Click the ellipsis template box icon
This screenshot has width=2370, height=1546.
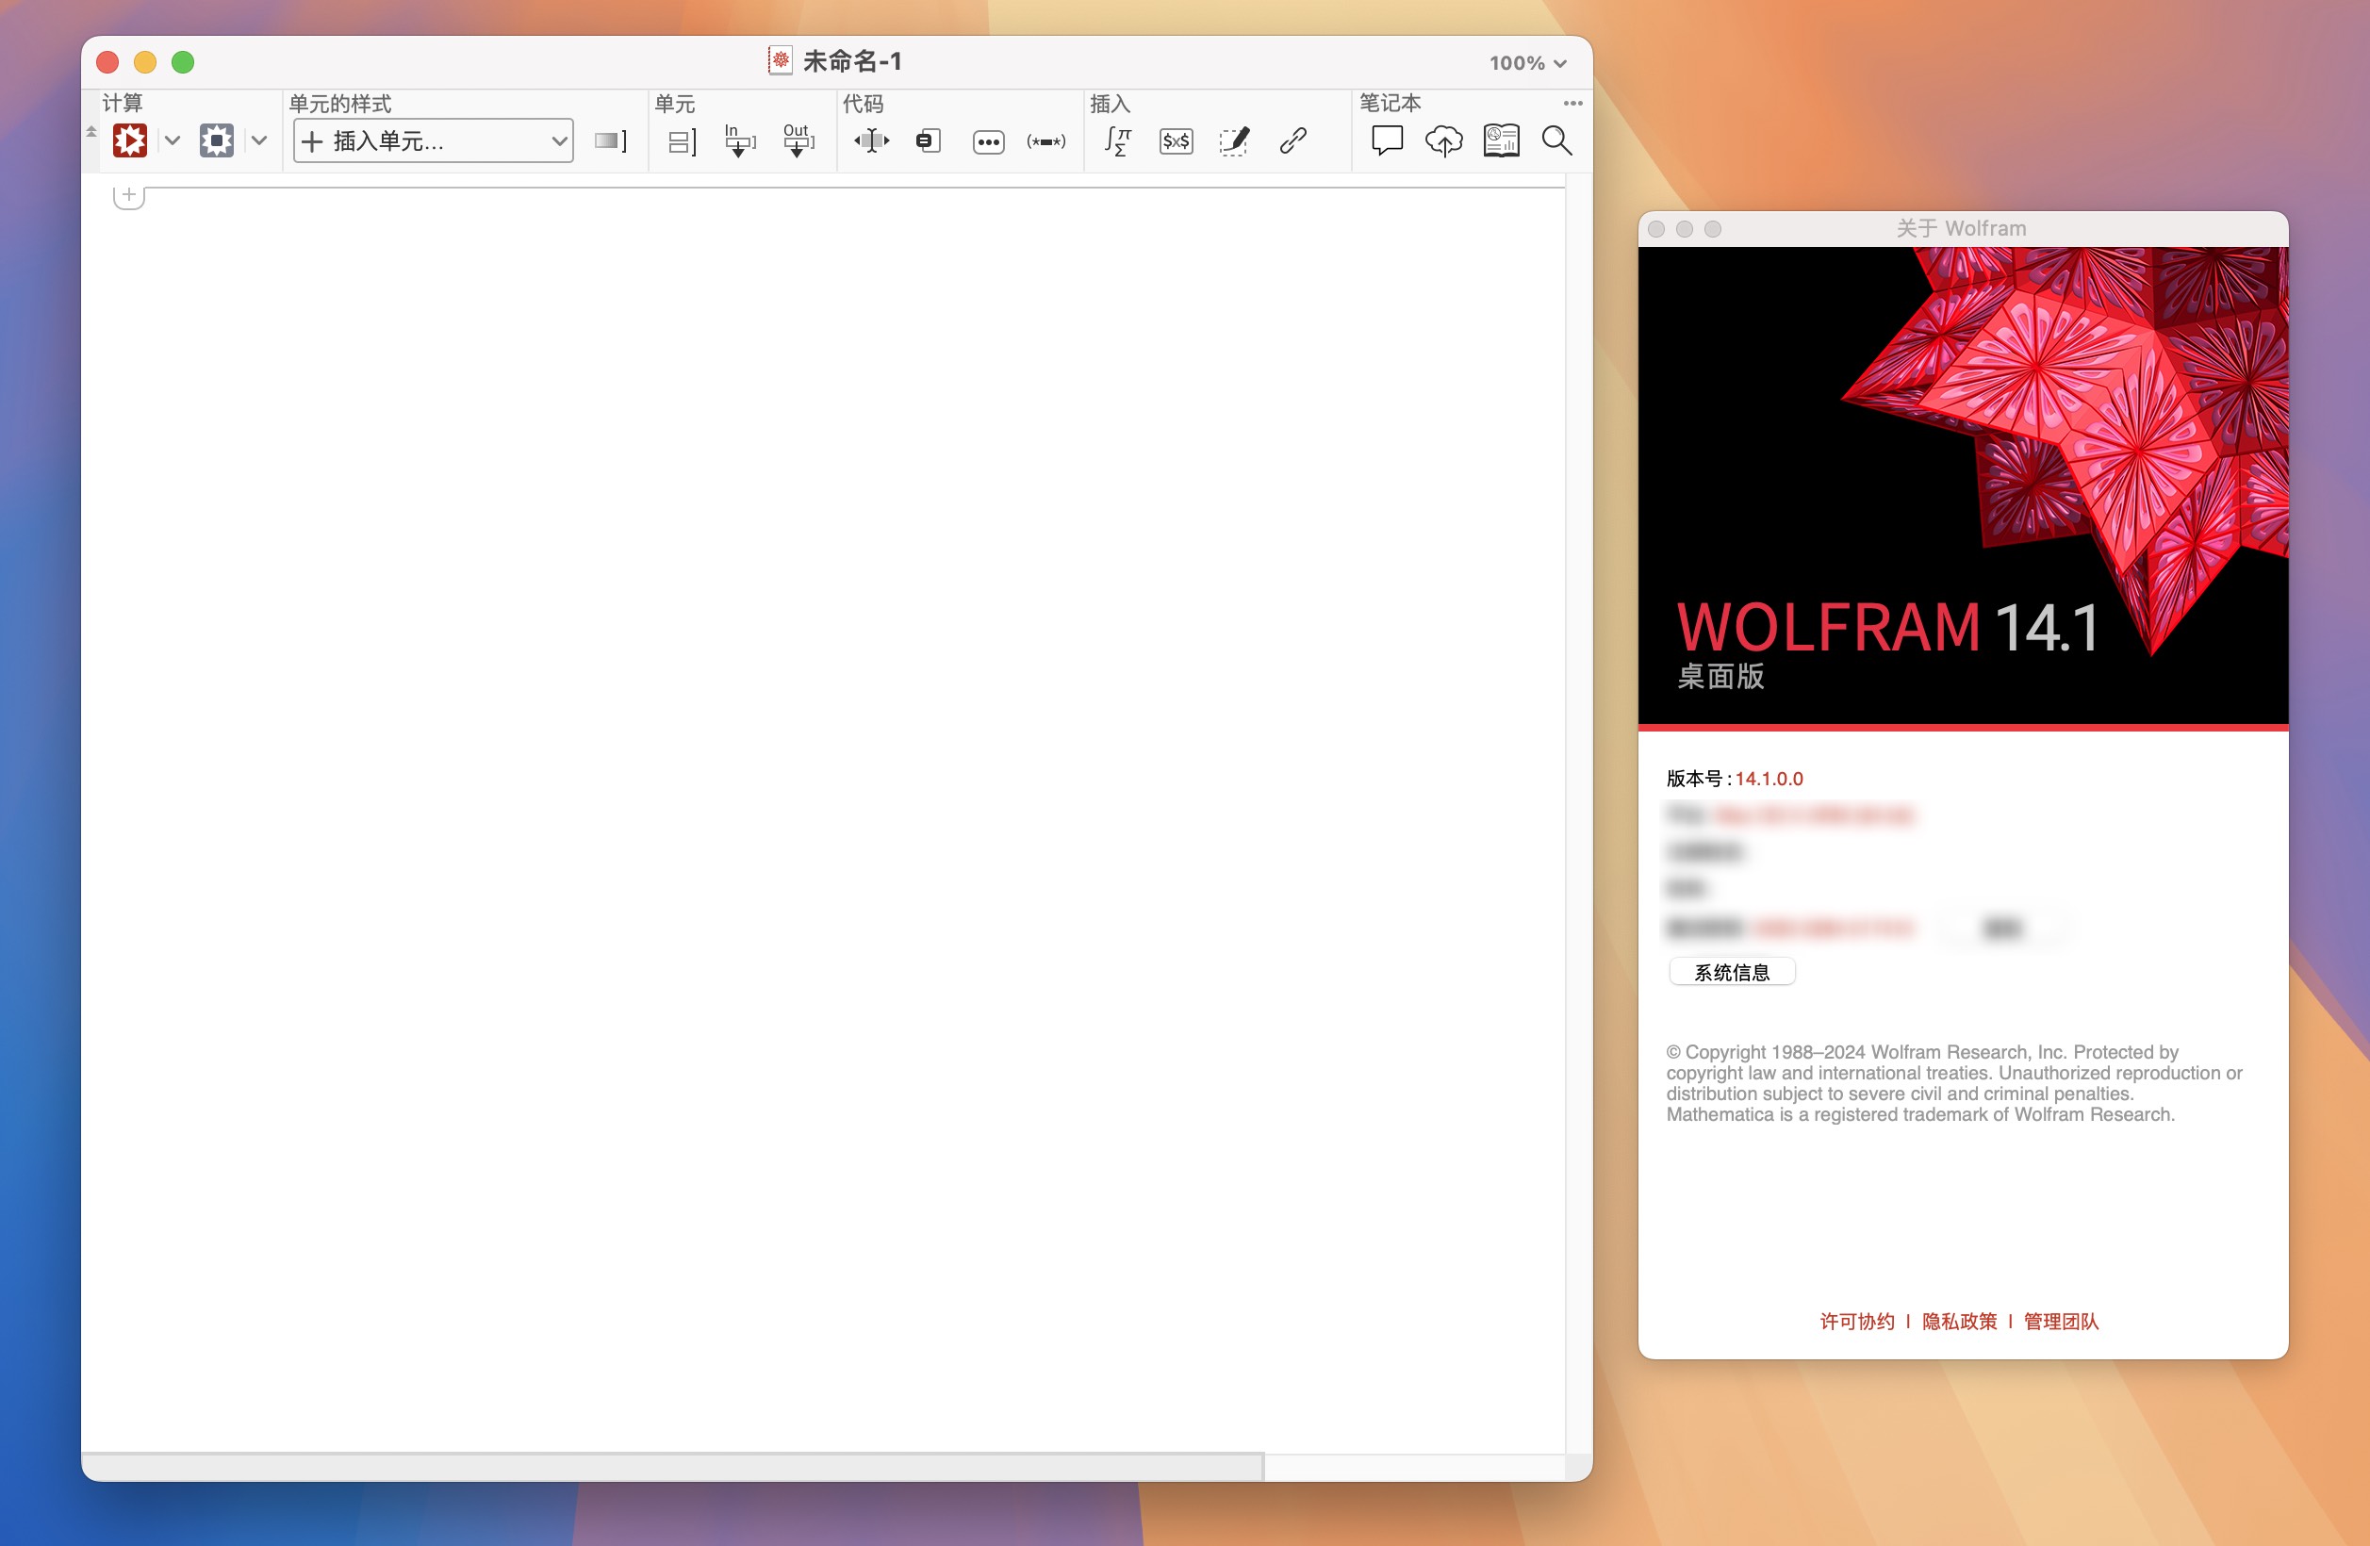tap(988, 142)
